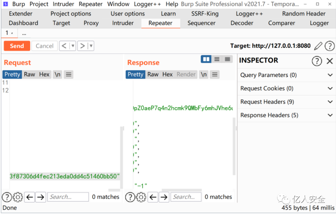Click the Burp Suite logo icon

click(6, 4)
